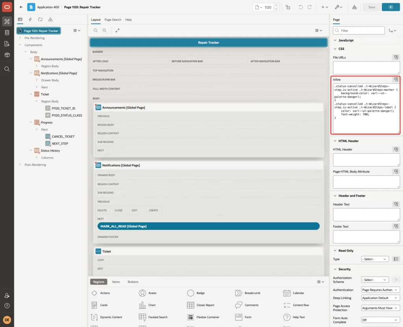
Task: Collapse the Status History tree node
Action: coord(31,151)
